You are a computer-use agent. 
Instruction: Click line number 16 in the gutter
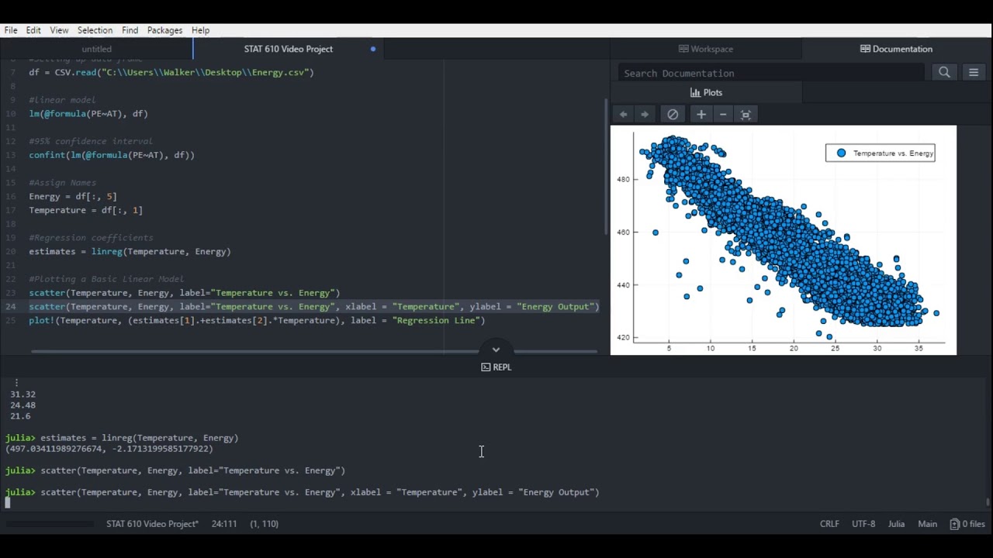[11, 197]
